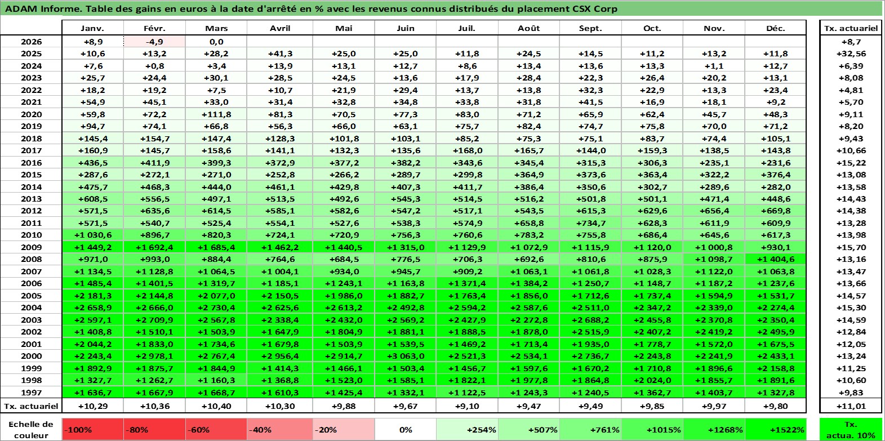This screenshot has width=885, height=441.
Task: Click the 'Déc.' column header
Action: (x=776, y=28)
